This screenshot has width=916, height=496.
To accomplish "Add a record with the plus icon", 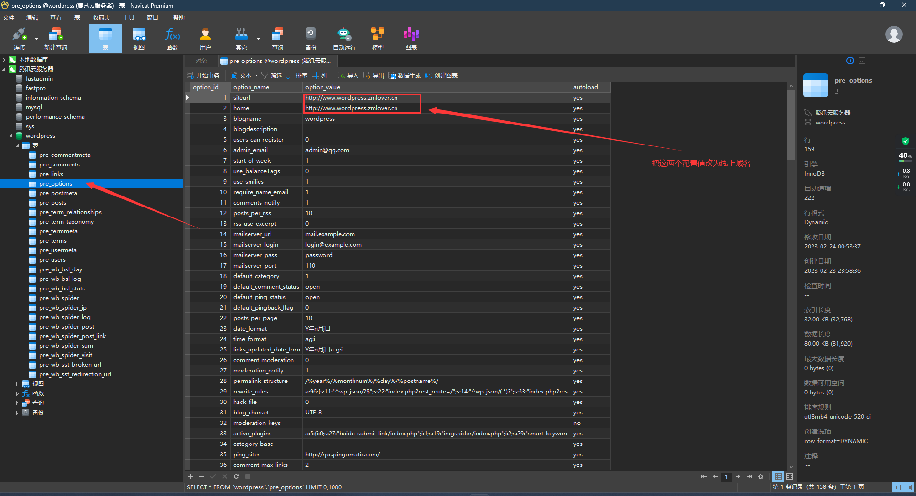I will click(190, 476).
